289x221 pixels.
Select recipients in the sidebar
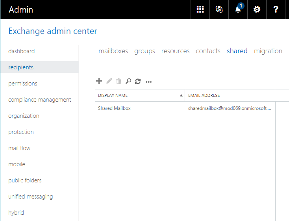click(40, 67)
